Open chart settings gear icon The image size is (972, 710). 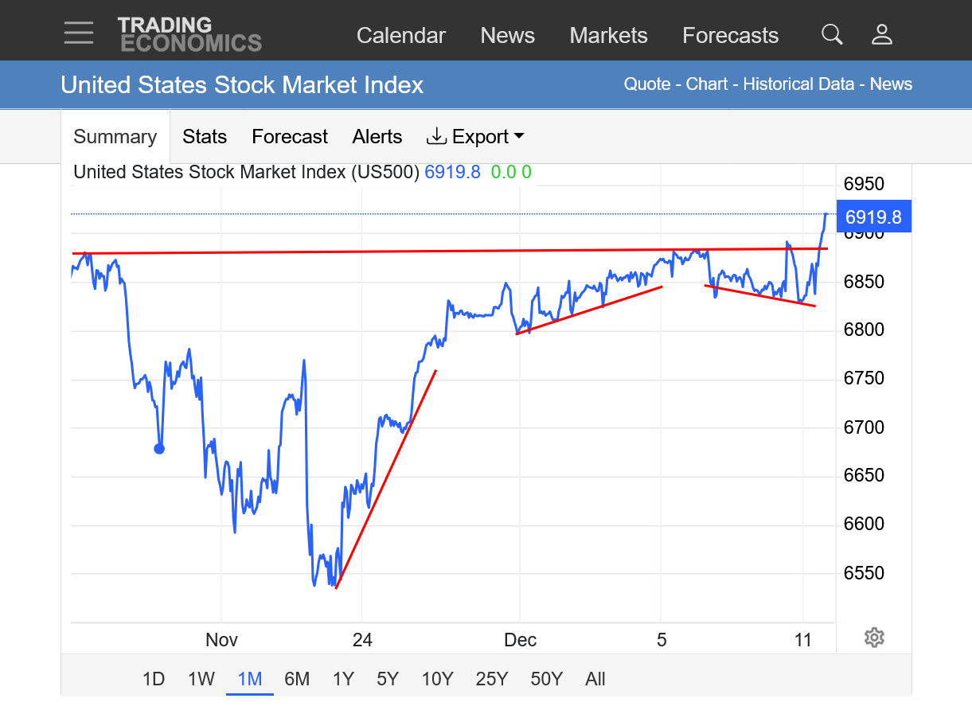[x=874, y=638]
